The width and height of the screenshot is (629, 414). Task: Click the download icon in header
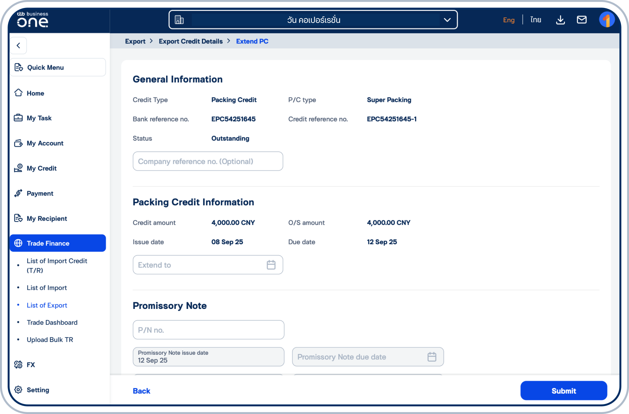point(560,20)
